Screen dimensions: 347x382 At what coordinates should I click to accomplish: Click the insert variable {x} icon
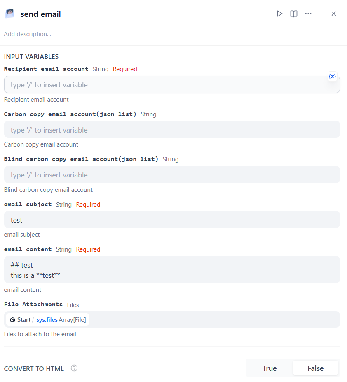[x=333, y=77]
